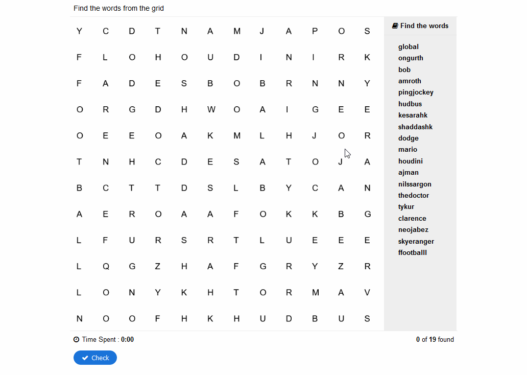This screenshot has width=527, height=375.
Task: Select 'thedoctor' in the word list
Action: point(414,195)
